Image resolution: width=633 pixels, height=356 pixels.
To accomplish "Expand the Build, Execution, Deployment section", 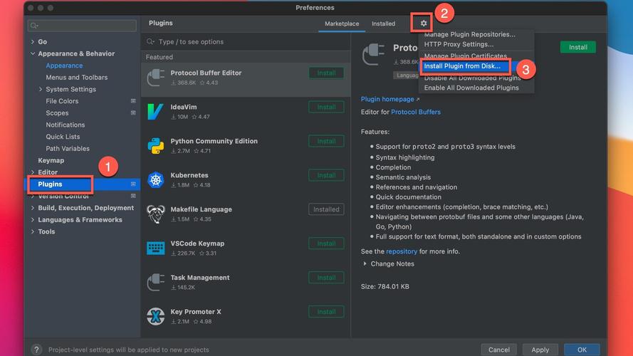I will coord(33,208).
